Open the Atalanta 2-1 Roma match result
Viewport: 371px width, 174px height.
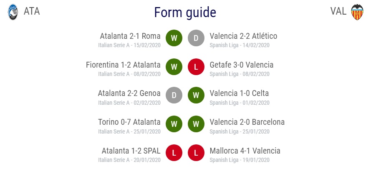click(x=130, y=36)
